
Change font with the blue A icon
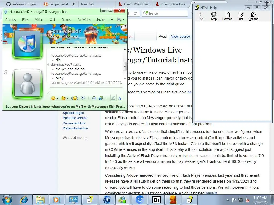coord(120,98)
